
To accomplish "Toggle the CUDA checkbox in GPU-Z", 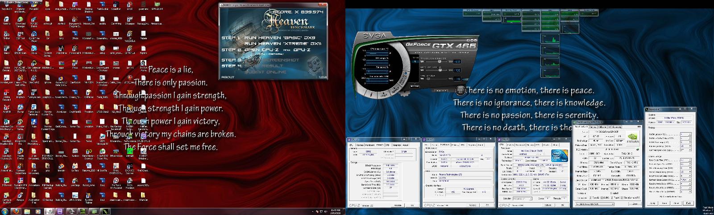I will click(602, 198).
